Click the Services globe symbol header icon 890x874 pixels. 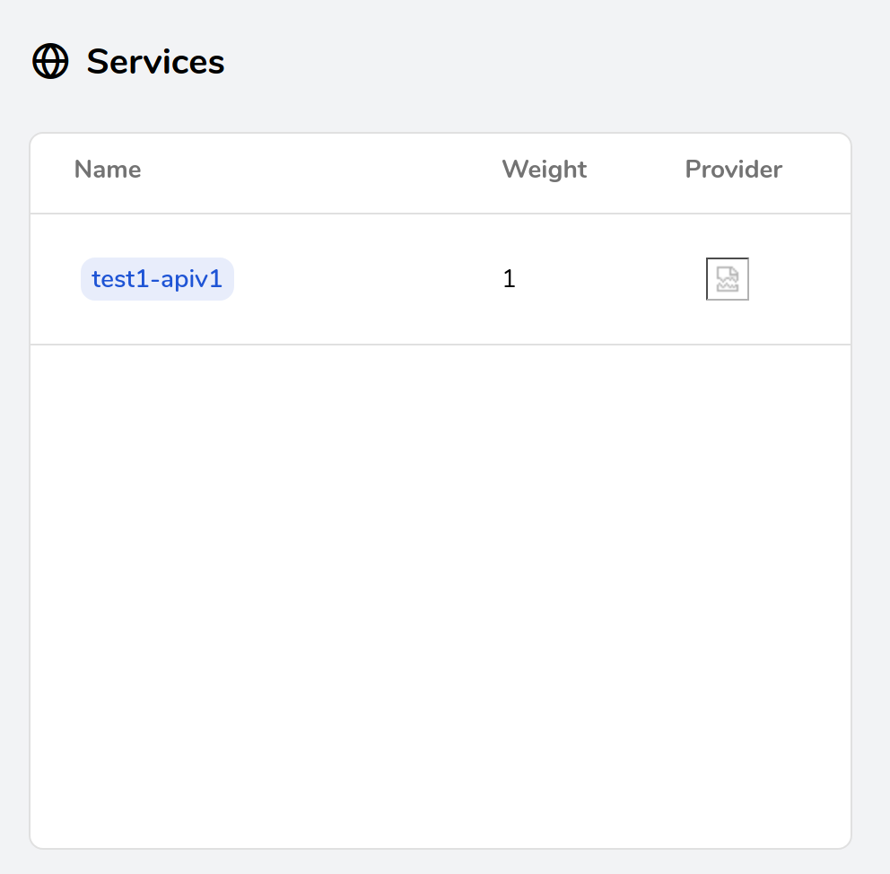(x=50, y=62)
